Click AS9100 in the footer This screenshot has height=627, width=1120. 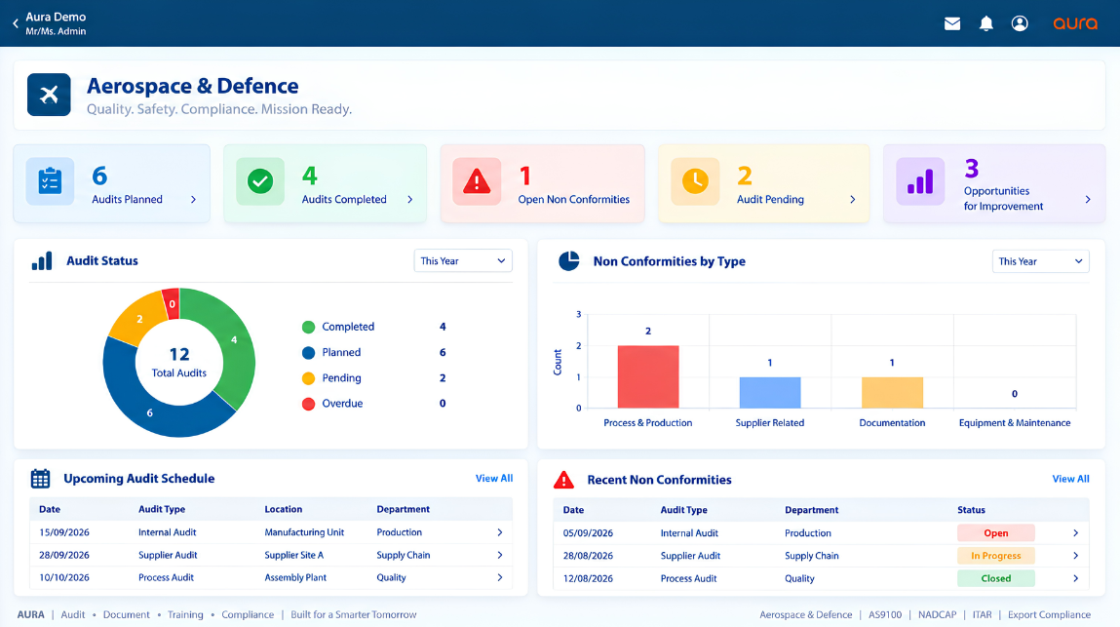tap(885, 615)
